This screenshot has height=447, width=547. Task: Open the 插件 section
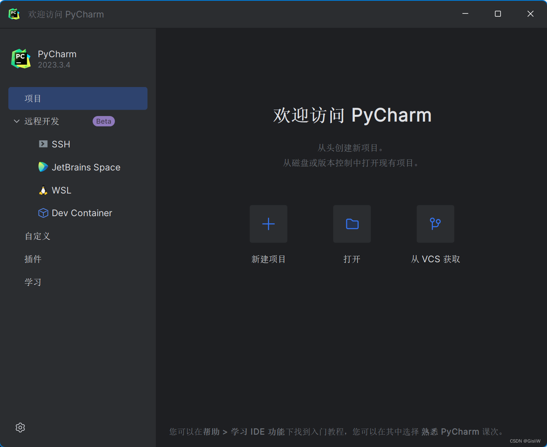coord(33,259)
